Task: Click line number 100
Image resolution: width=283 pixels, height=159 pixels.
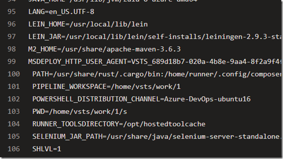Action: click(x=14, y=74)
